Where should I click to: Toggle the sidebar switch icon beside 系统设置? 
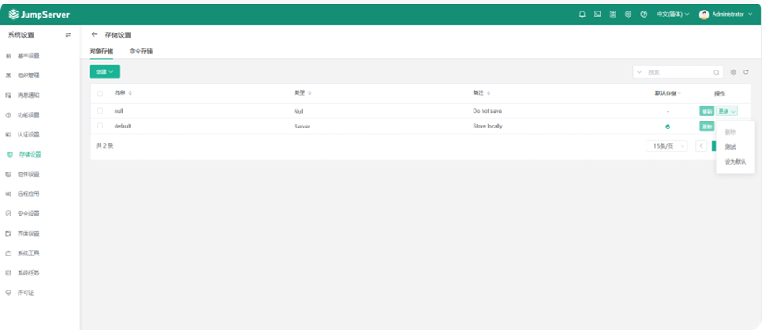pos(68,35)
